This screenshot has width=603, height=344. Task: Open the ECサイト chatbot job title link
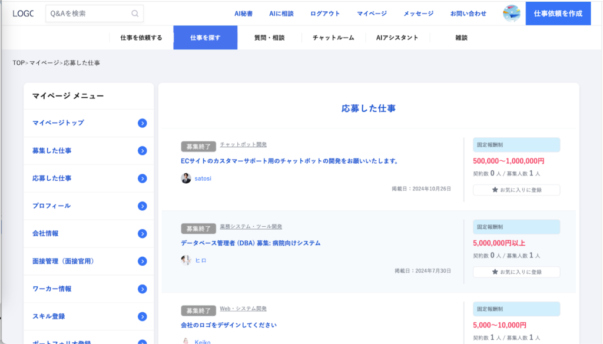pos(290,161)
